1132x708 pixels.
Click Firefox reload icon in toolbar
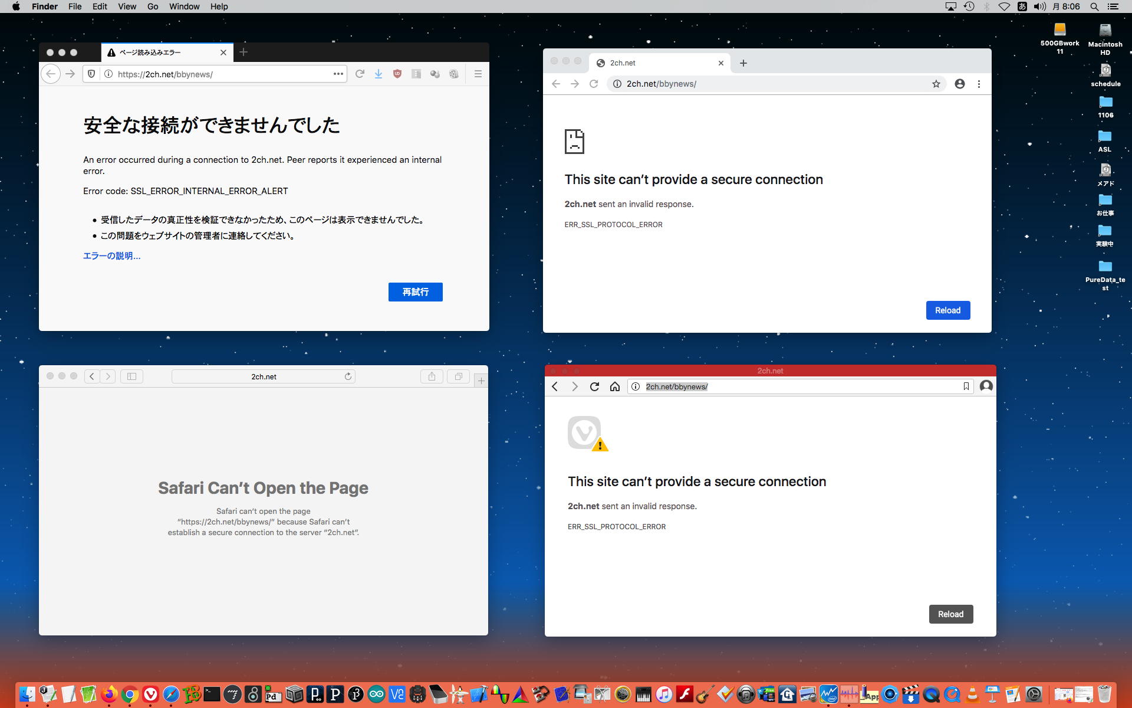point(360,74)
